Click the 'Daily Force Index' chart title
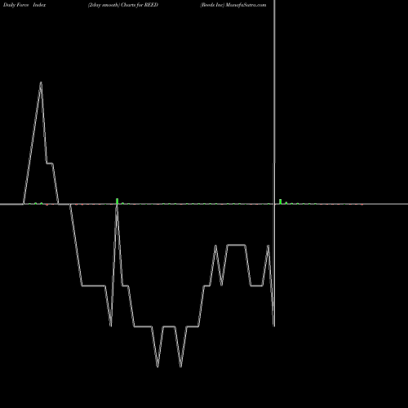The image size is (408, 408). (24, 5)
